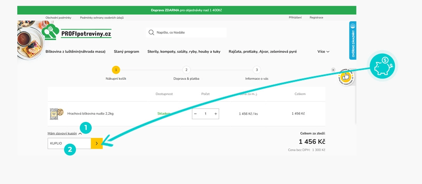Increase quantity with the plus button
Image resolution: width=422 pixels, height=184 pixels.
point(216,114)
